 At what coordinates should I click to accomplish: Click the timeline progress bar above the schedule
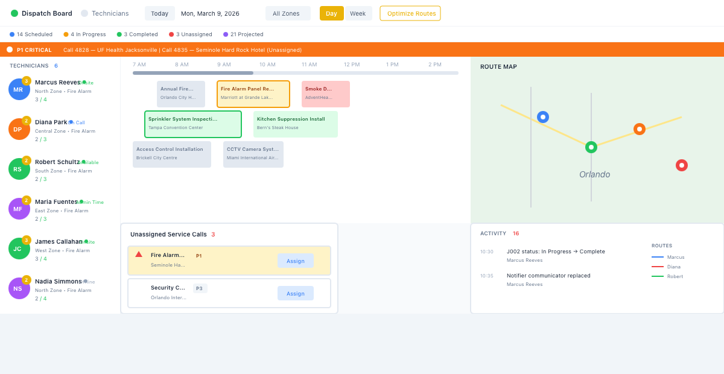tap(294, 72)
